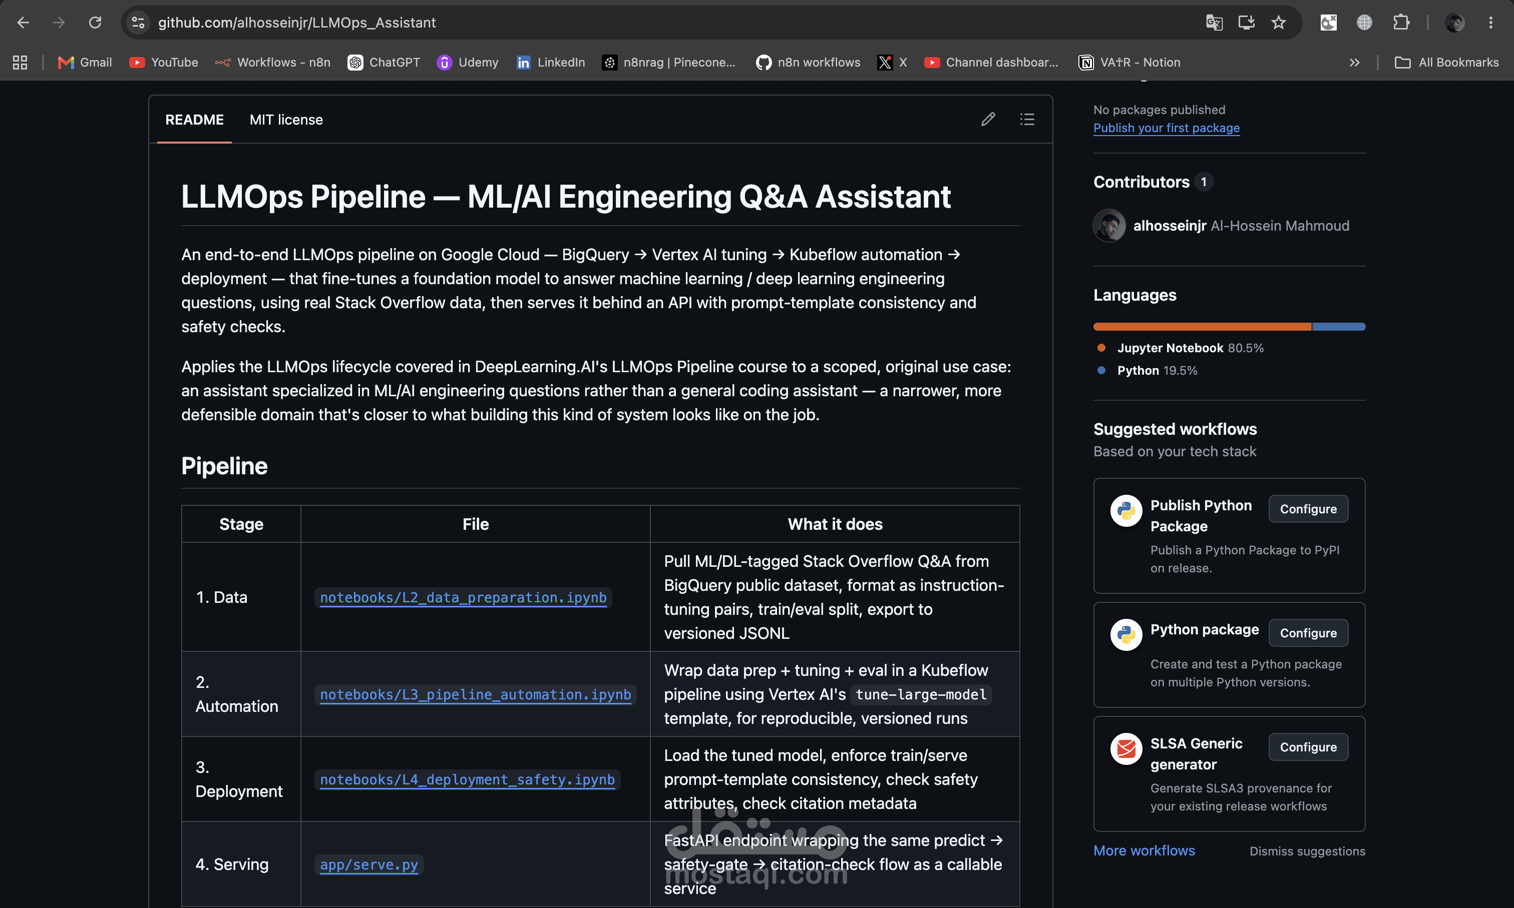Open Channel dashboard bookmark

click(x=991, y=63)
